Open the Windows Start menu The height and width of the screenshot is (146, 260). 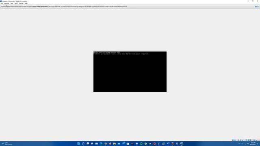coord(78,144)
